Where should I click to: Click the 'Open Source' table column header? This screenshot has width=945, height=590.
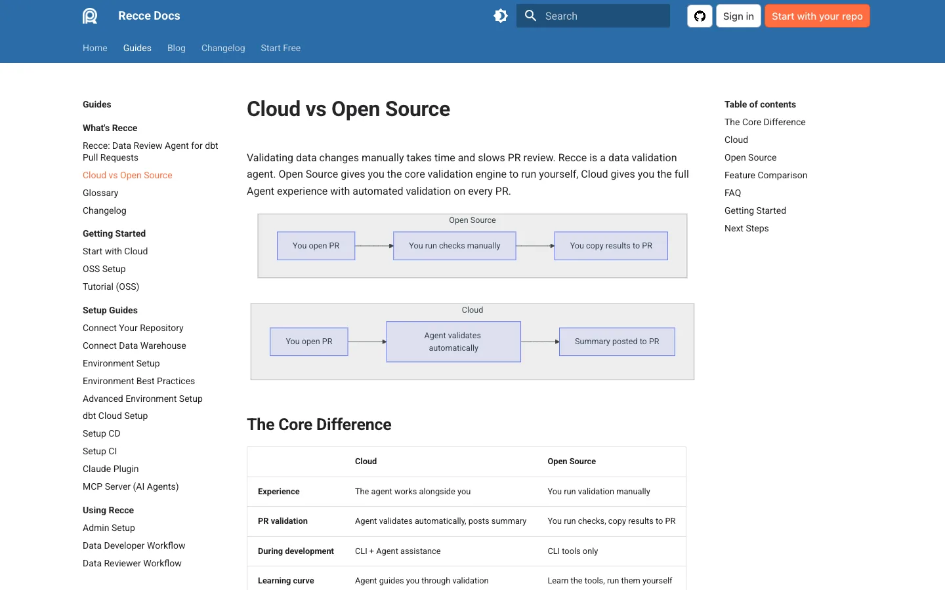pos(572,462)
